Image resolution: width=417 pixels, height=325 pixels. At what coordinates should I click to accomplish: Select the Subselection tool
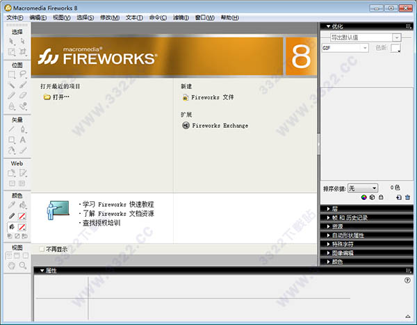23,41
